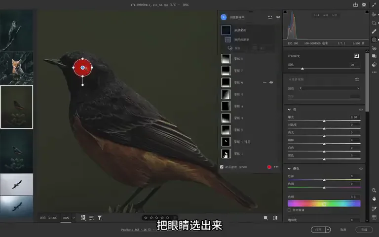Click the 曝光 value field 0.00
Screen dimensions: 379x237
[x=355, y=117]
